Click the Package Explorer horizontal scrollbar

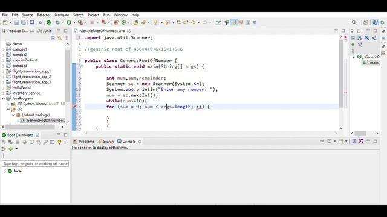coord(30,127)
